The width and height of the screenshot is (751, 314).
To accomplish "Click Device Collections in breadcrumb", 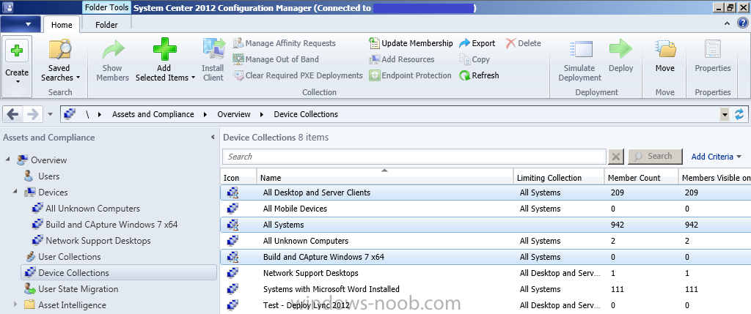I will tap(306, 115).
